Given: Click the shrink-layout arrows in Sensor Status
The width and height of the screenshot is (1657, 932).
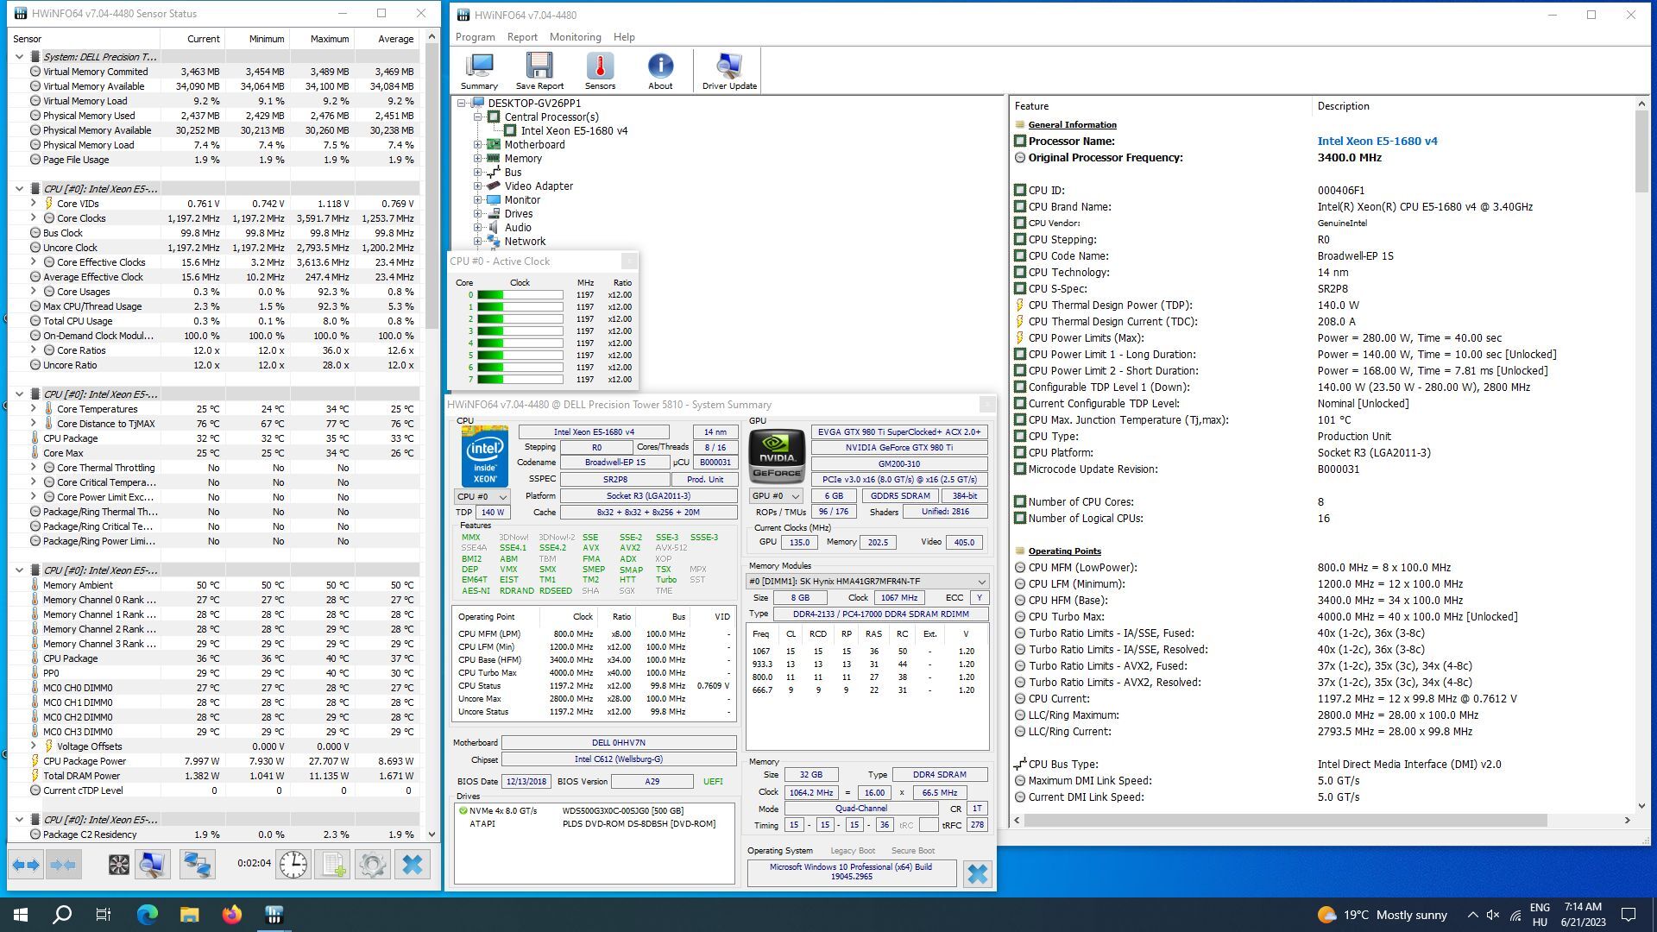Looking at the screenshot, I should [x=64, y=865].
